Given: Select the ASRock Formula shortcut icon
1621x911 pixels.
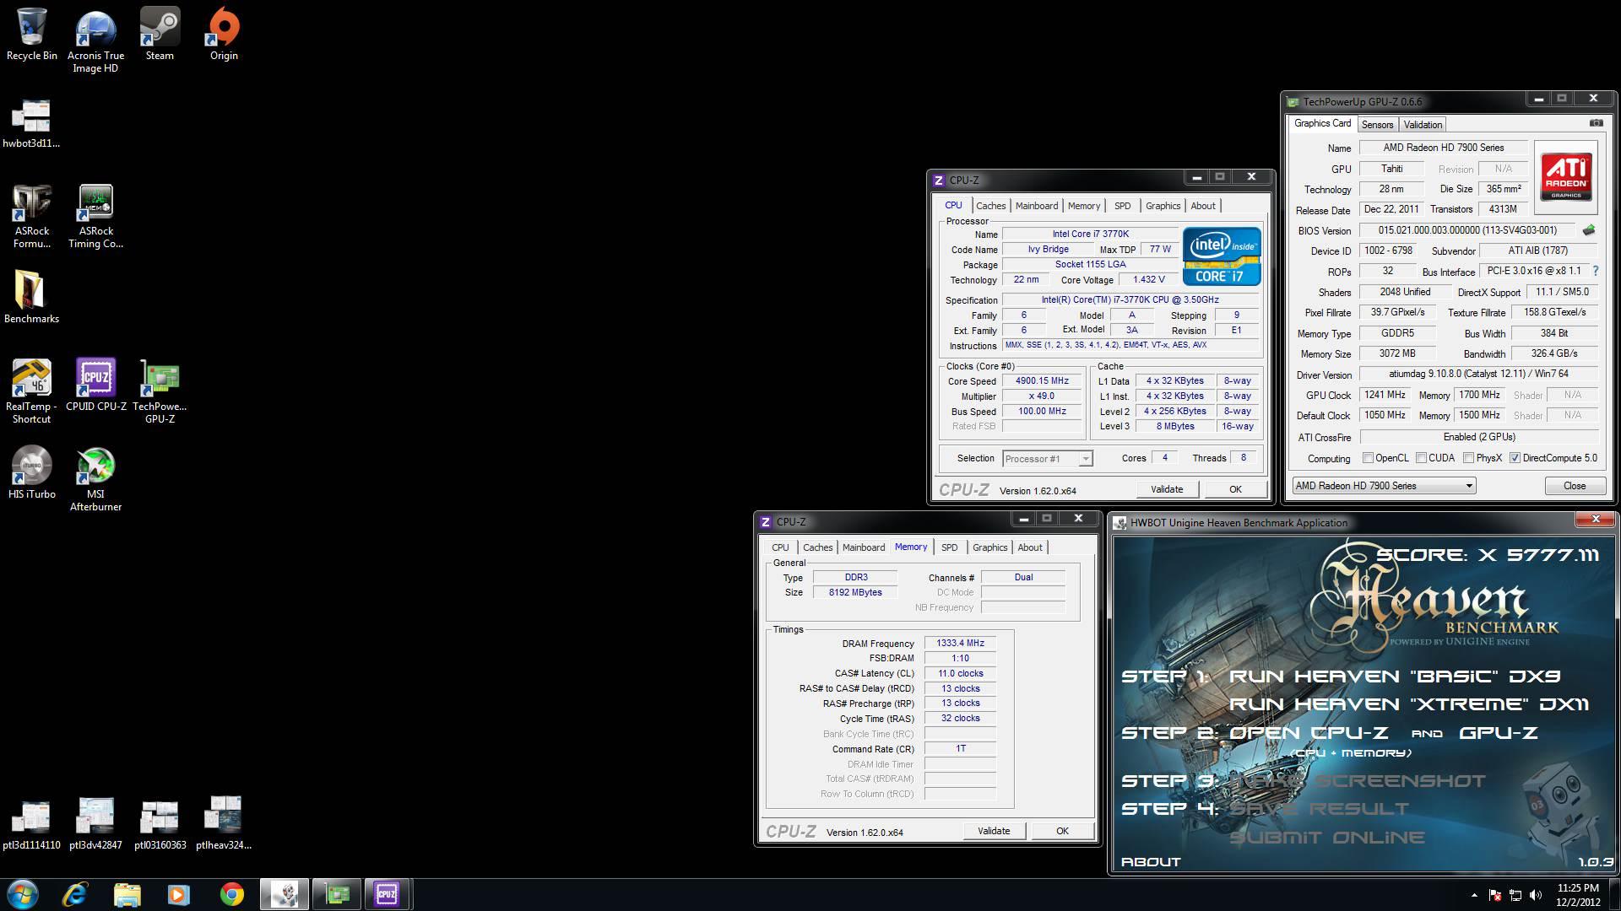Looking at the screenshot, I should point(32,217).
